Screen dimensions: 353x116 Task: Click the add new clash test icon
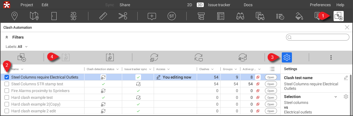click(22, 57)
